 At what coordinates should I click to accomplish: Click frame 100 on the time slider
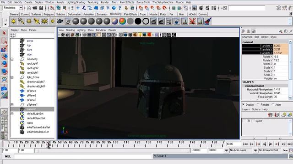tap(115, 142)
